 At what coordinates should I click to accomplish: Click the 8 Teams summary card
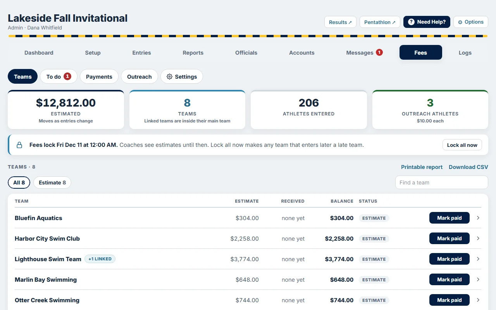tap(187, 110)
